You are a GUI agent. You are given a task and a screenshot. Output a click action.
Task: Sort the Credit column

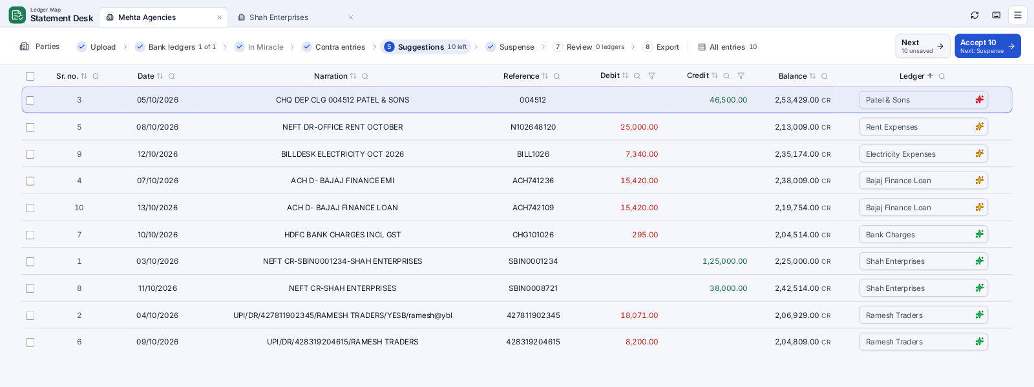point(715,75)
